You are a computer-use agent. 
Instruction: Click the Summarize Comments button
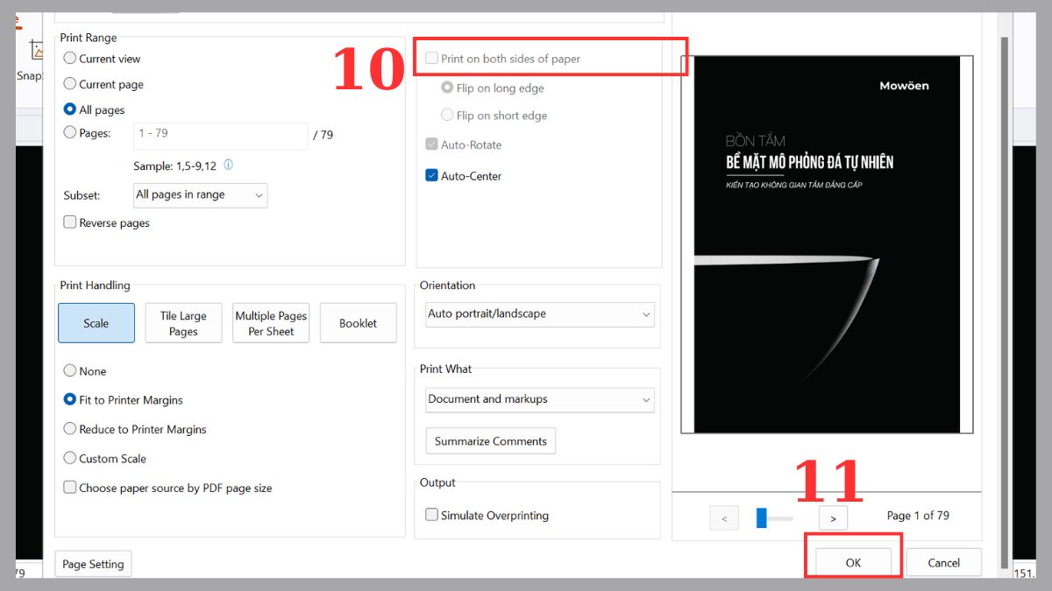pos(490,441)
